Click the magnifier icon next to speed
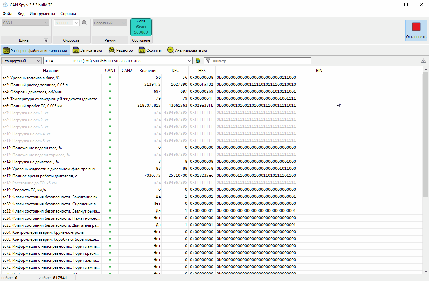The width and height of the screenshot is (429, 281). (x=84, y=23)
